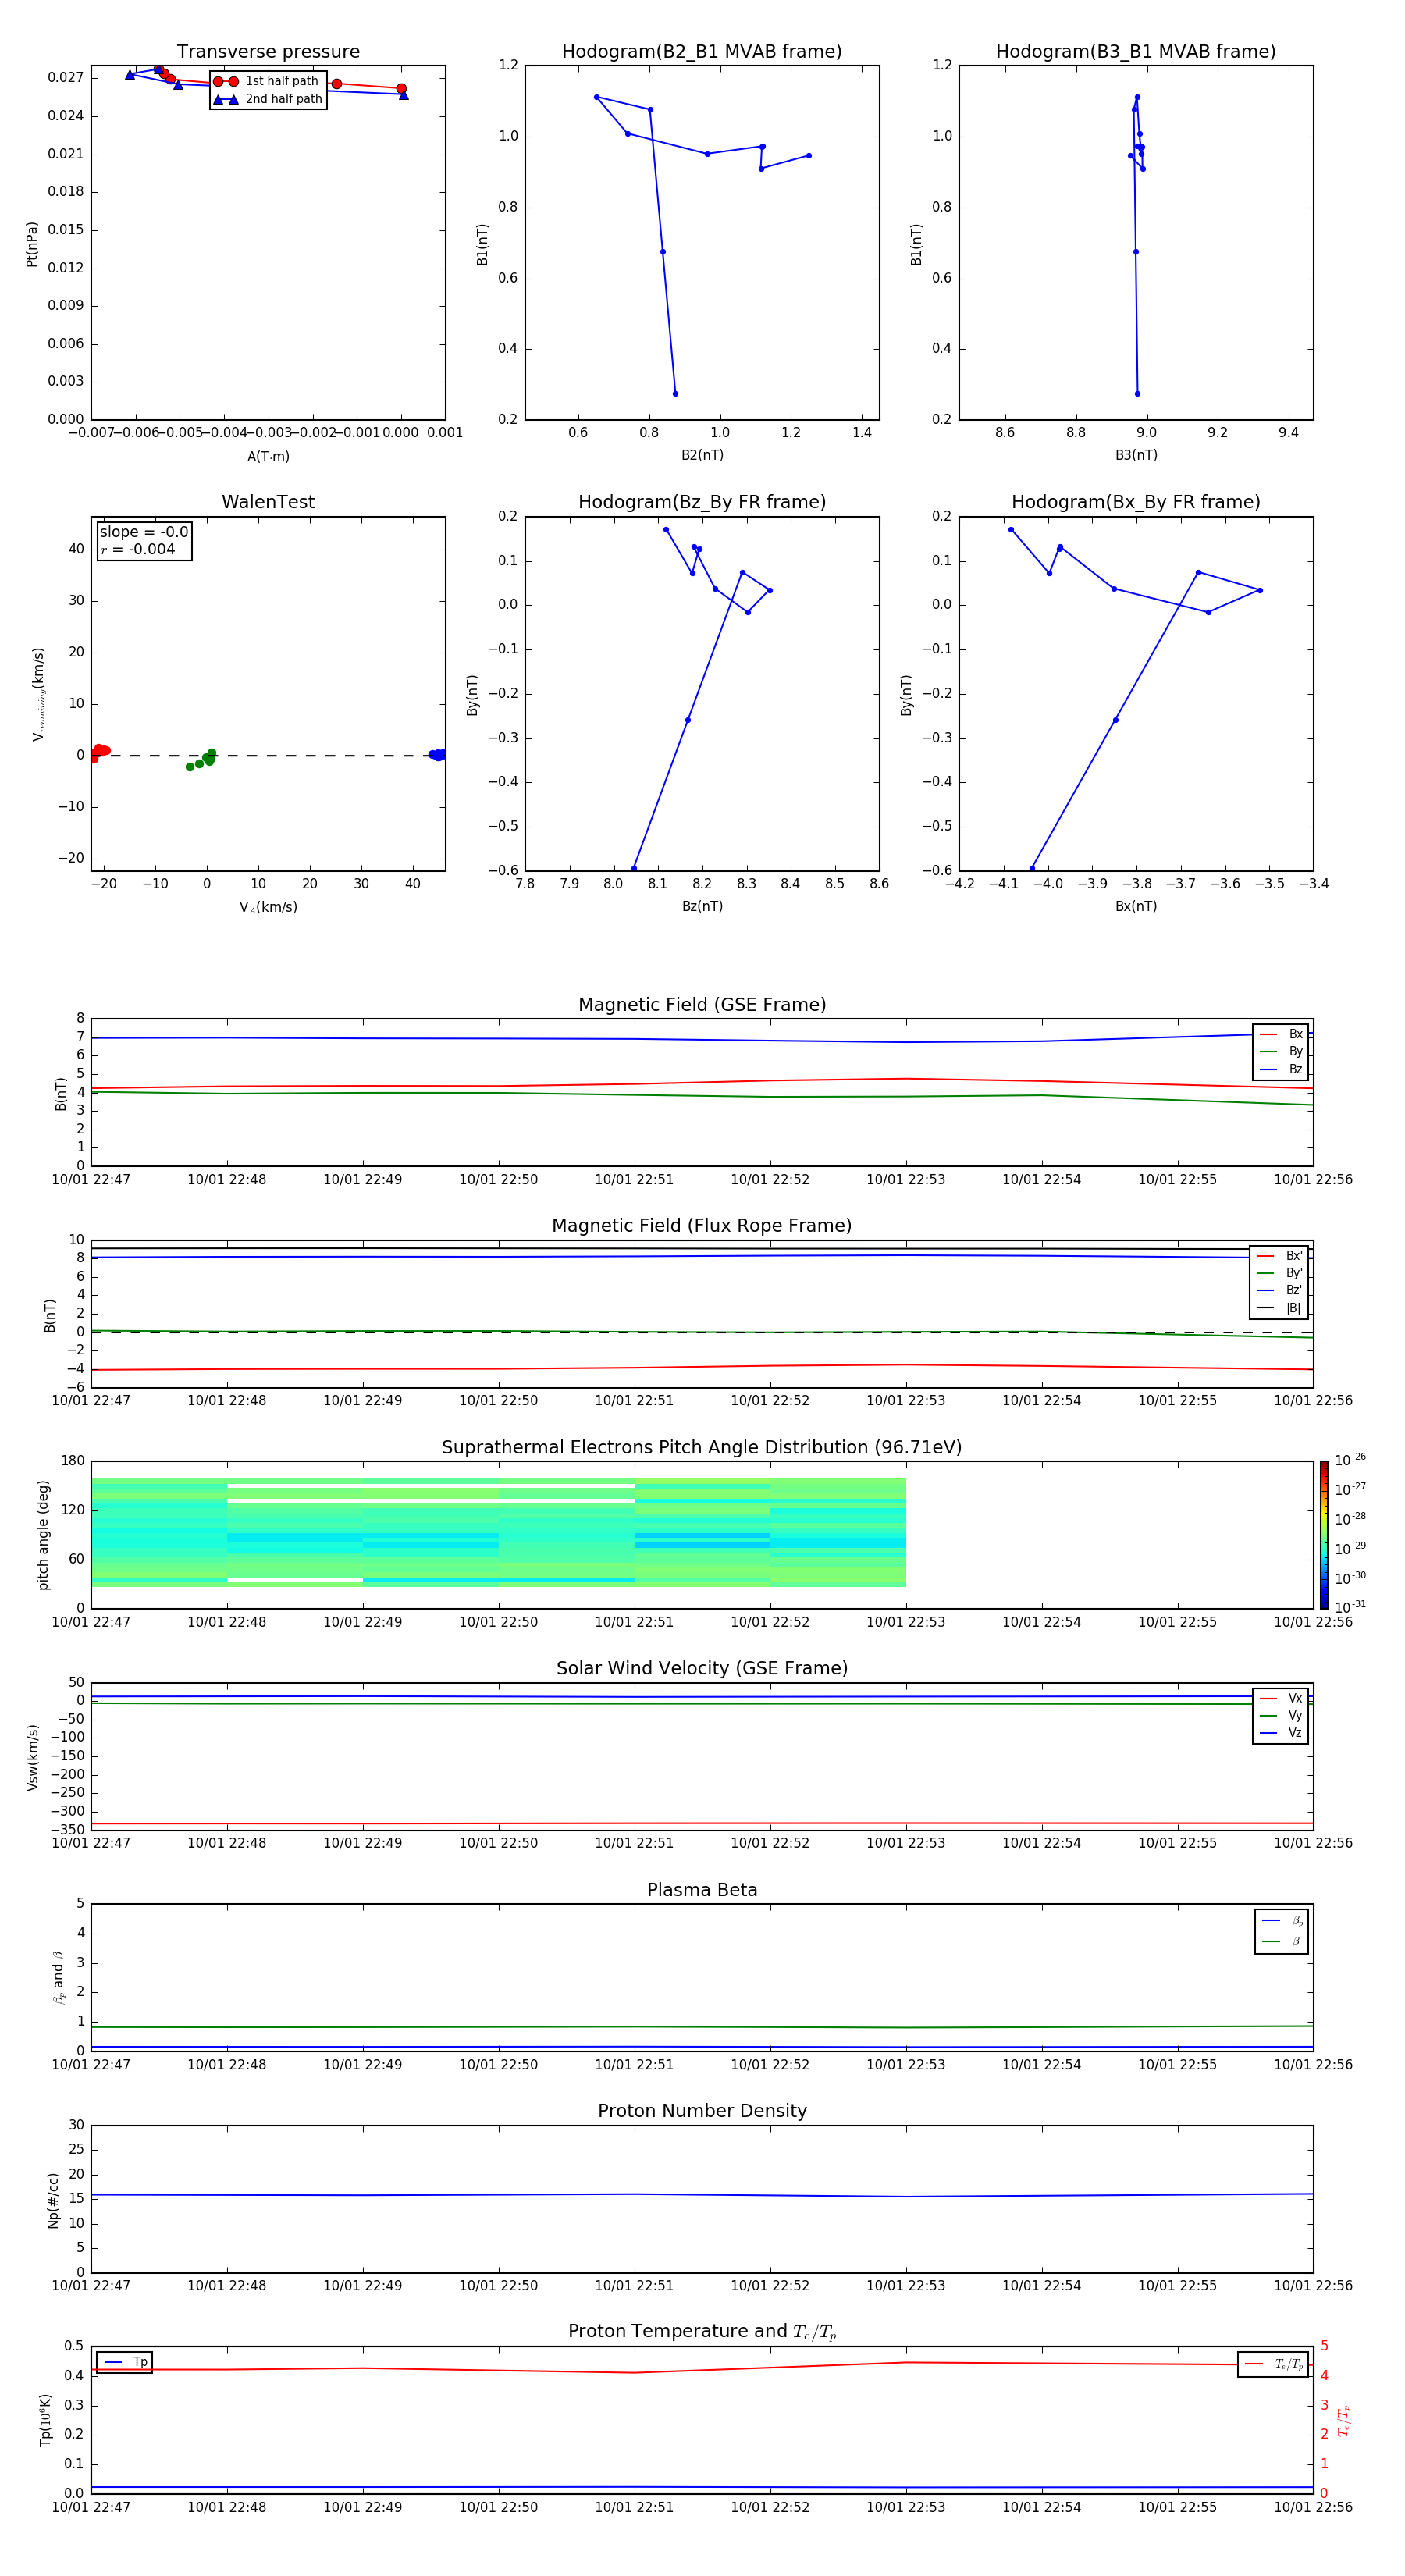Select the Vy legend entry

(x=1281, y=1716)
